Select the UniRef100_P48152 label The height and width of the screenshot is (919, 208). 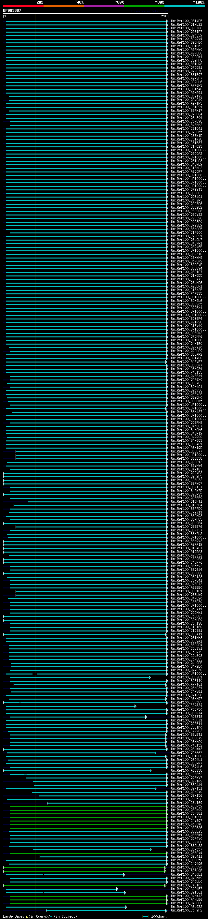click(187, 745)
